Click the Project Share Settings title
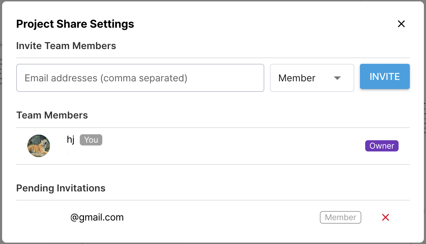Image resolution: width=426 pixels, height=244 pixels. coord(75,24)
